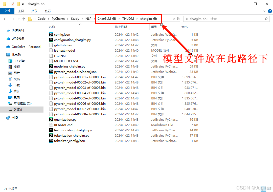
Task: Select pytorch_model-00005-of-00008.bin file name
Action: tap(80, 98)
